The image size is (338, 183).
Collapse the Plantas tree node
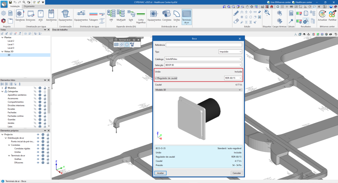[2, 38]
